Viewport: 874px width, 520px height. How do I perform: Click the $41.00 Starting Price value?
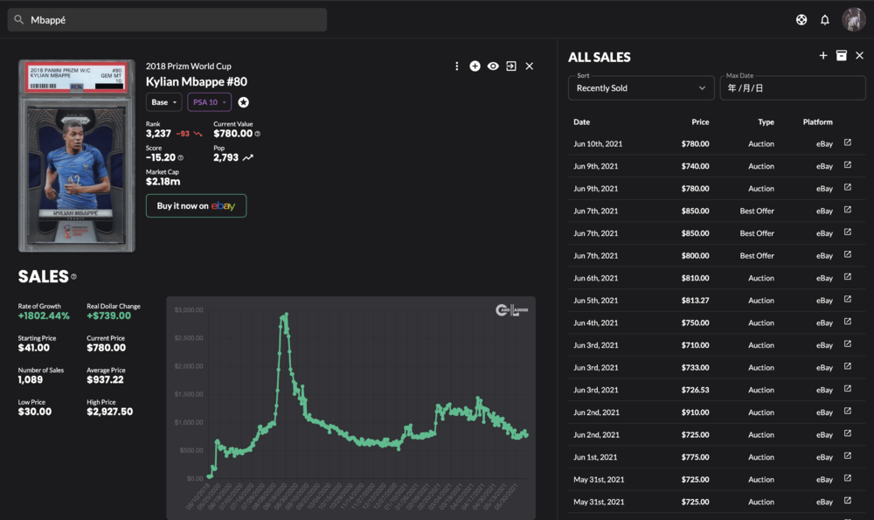tap(33, 348)
